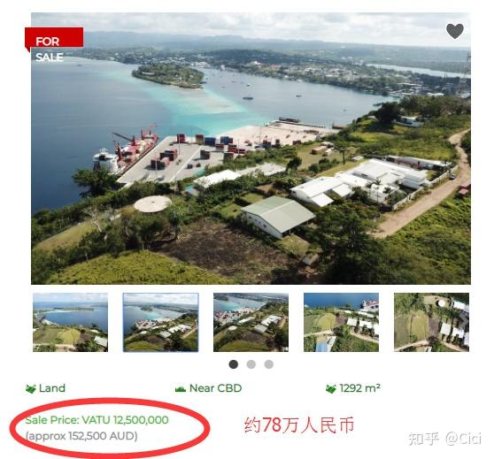494x459 pixels.
Task: Select the third carousel page dot
Action: click(x=269, y=364)
